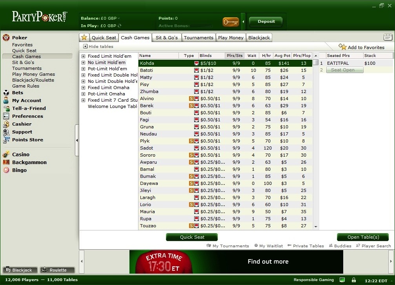
Task: Click the table list scrollbar thumb
Action: [x=316, y=62]
